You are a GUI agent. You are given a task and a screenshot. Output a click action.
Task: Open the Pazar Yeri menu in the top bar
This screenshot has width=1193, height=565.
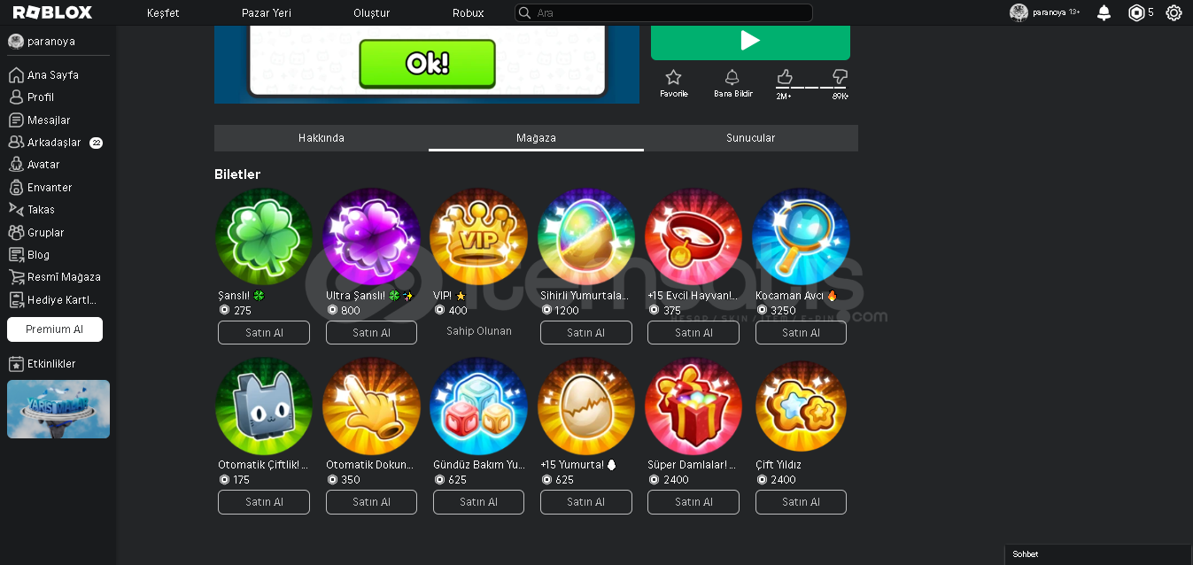point(267,12)
